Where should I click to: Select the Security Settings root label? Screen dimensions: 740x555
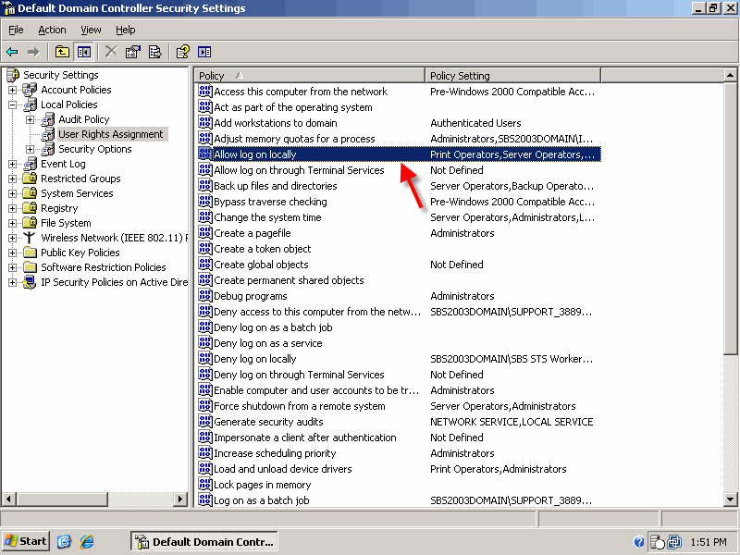tap(61, 75)
